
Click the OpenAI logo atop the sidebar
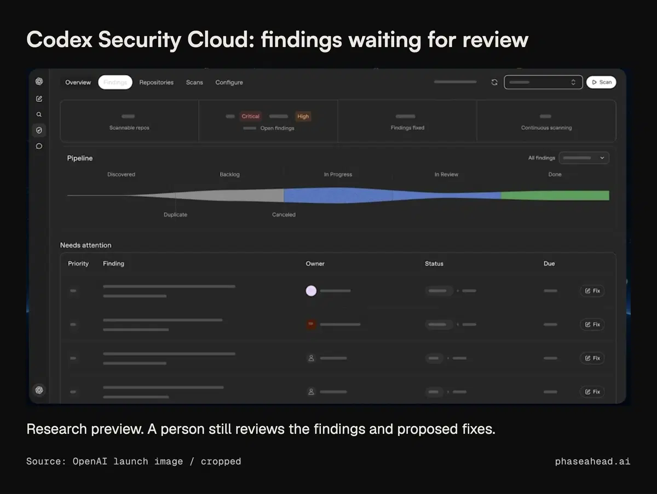[39, 82]
